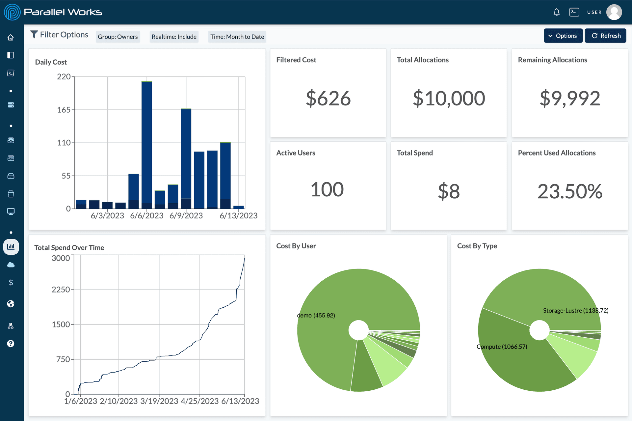The width and height of the screenshot is (632, 421).
Task: Click the help question mark icon
Action: click(x=11, y=344)
